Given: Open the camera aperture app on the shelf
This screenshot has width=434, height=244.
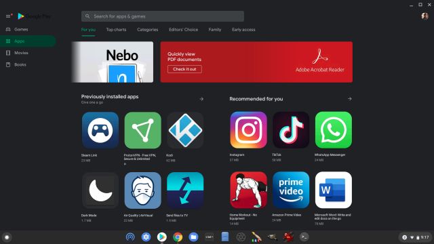Looking at the screenshot, I should [x=241, y=237].
